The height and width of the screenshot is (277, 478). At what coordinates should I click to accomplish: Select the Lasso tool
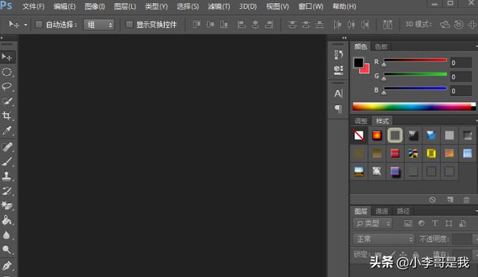pyautogui.click(x=7, y=87)
